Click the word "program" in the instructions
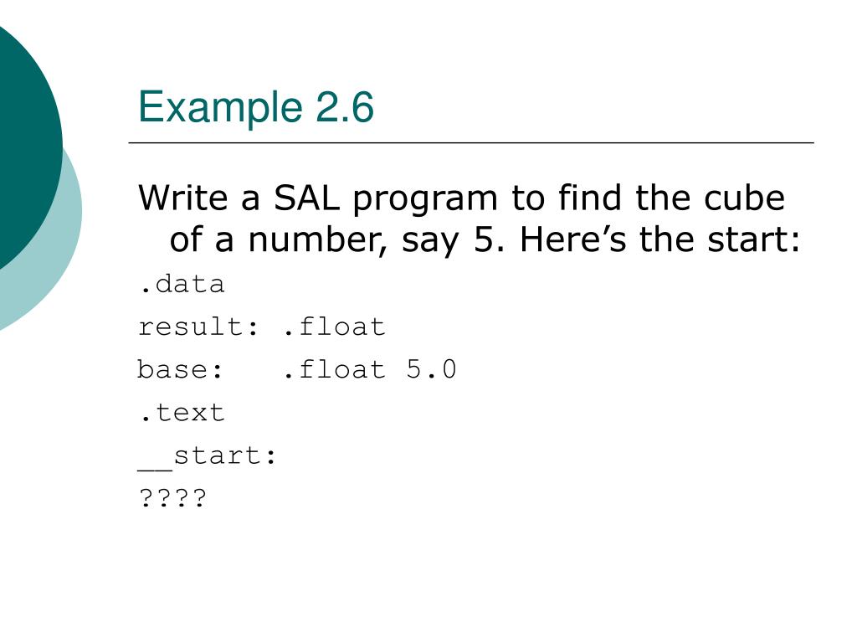This screenshot has width=857, height=643. [424, 200]
